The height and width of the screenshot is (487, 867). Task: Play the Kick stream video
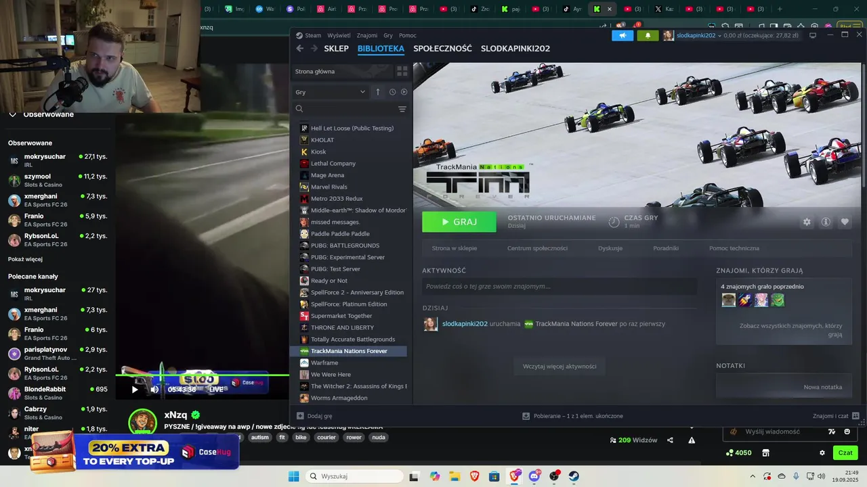pos(134,389)
